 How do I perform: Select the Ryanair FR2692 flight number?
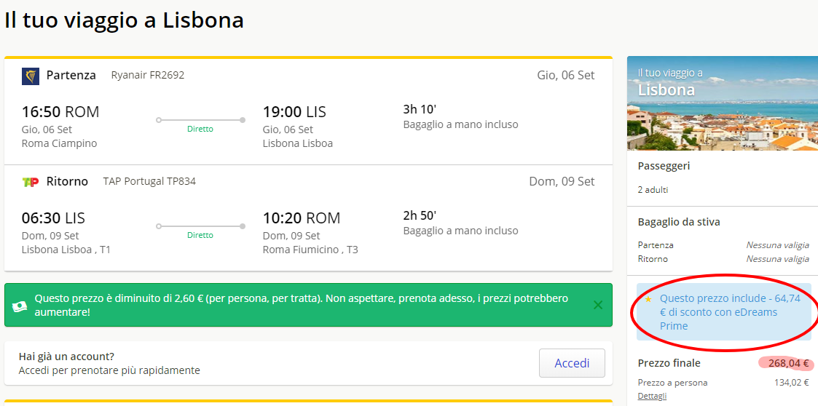pyautogui.click(x=148, y=75)
